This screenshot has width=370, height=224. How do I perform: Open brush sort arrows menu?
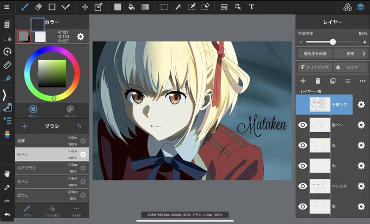click(x=79, y=126)
